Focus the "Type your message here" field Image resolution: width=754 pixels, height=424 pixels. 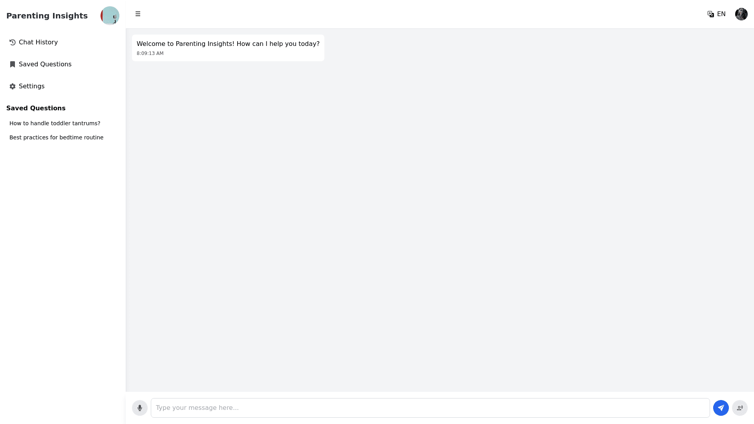coord(430,408)
